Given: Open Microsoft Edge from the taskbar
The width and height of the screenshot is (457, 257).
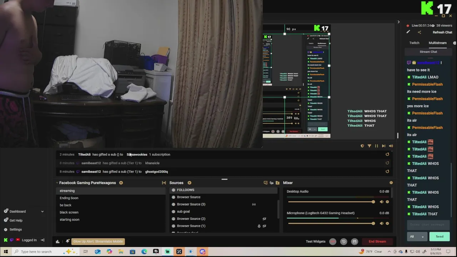Looking at the screenshot, I should (144, 252).
